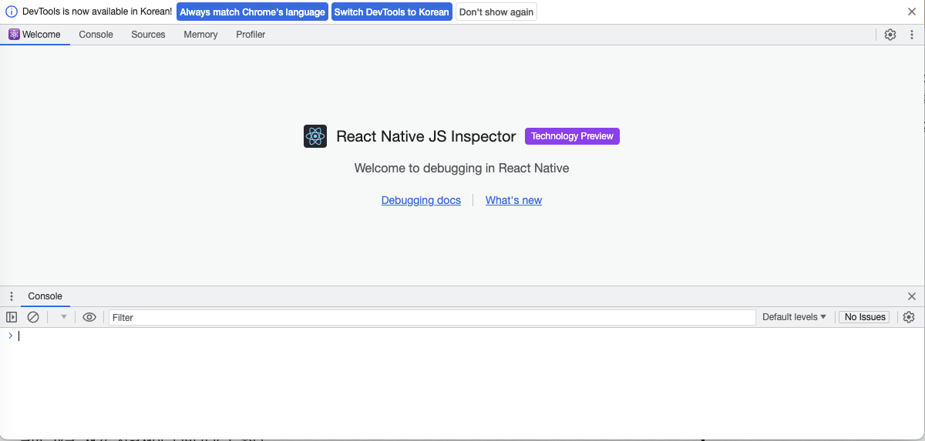Click the React Native JS Inspector heading
Image resolution: width=925 pixels, height=441 pixels.
pyautogui.click(x=426, y=136)
